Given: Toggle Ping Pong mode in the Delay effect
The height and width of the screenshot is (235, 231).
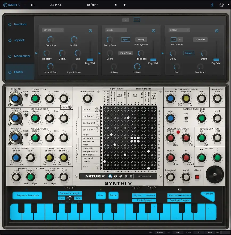Looking at the screenshot, I should click(x=125, y=53).
